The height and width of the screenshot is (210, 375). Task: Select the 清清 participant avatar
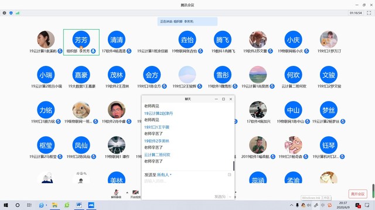coord(117,40)
